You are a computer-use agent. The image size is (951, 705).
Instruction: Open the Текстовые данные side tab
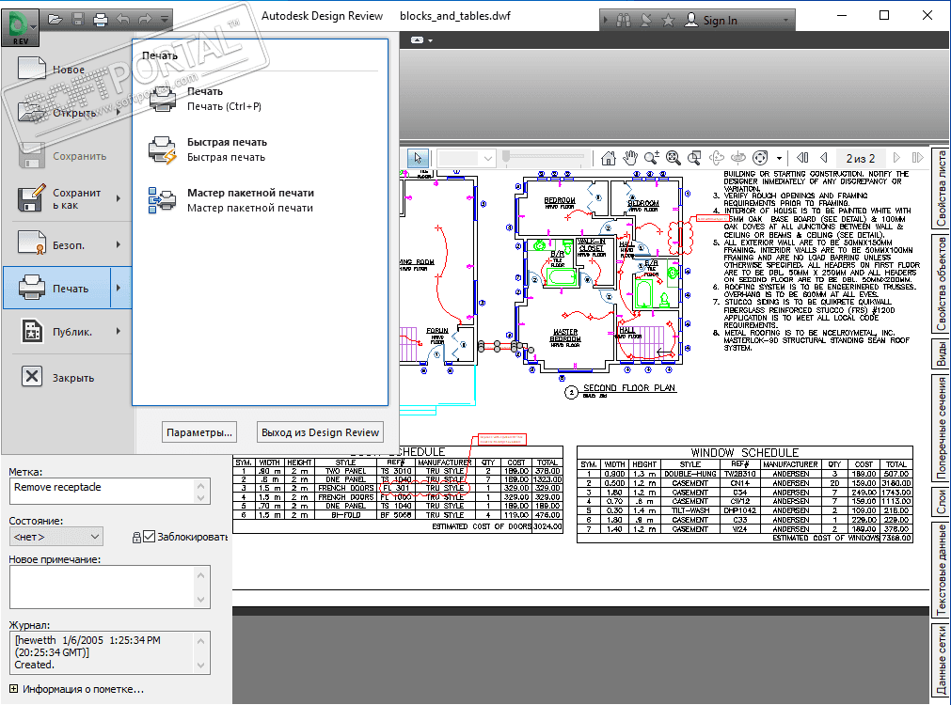click(941, 571)
